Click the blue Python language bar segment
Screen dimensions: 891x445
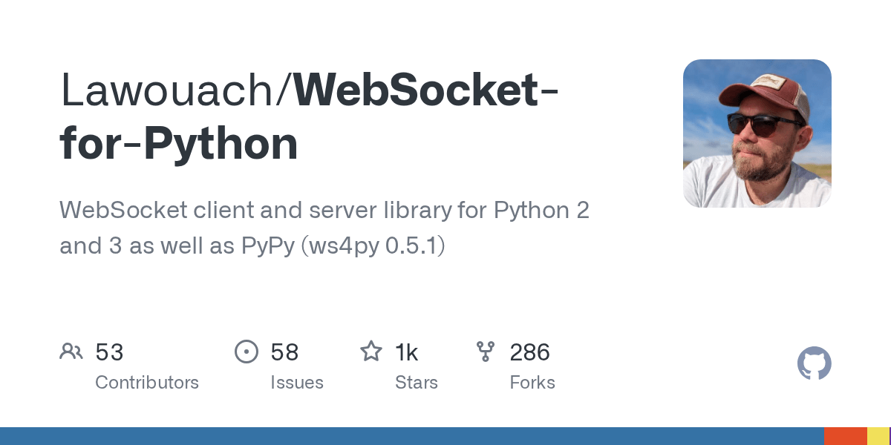(x=412, y=436)
